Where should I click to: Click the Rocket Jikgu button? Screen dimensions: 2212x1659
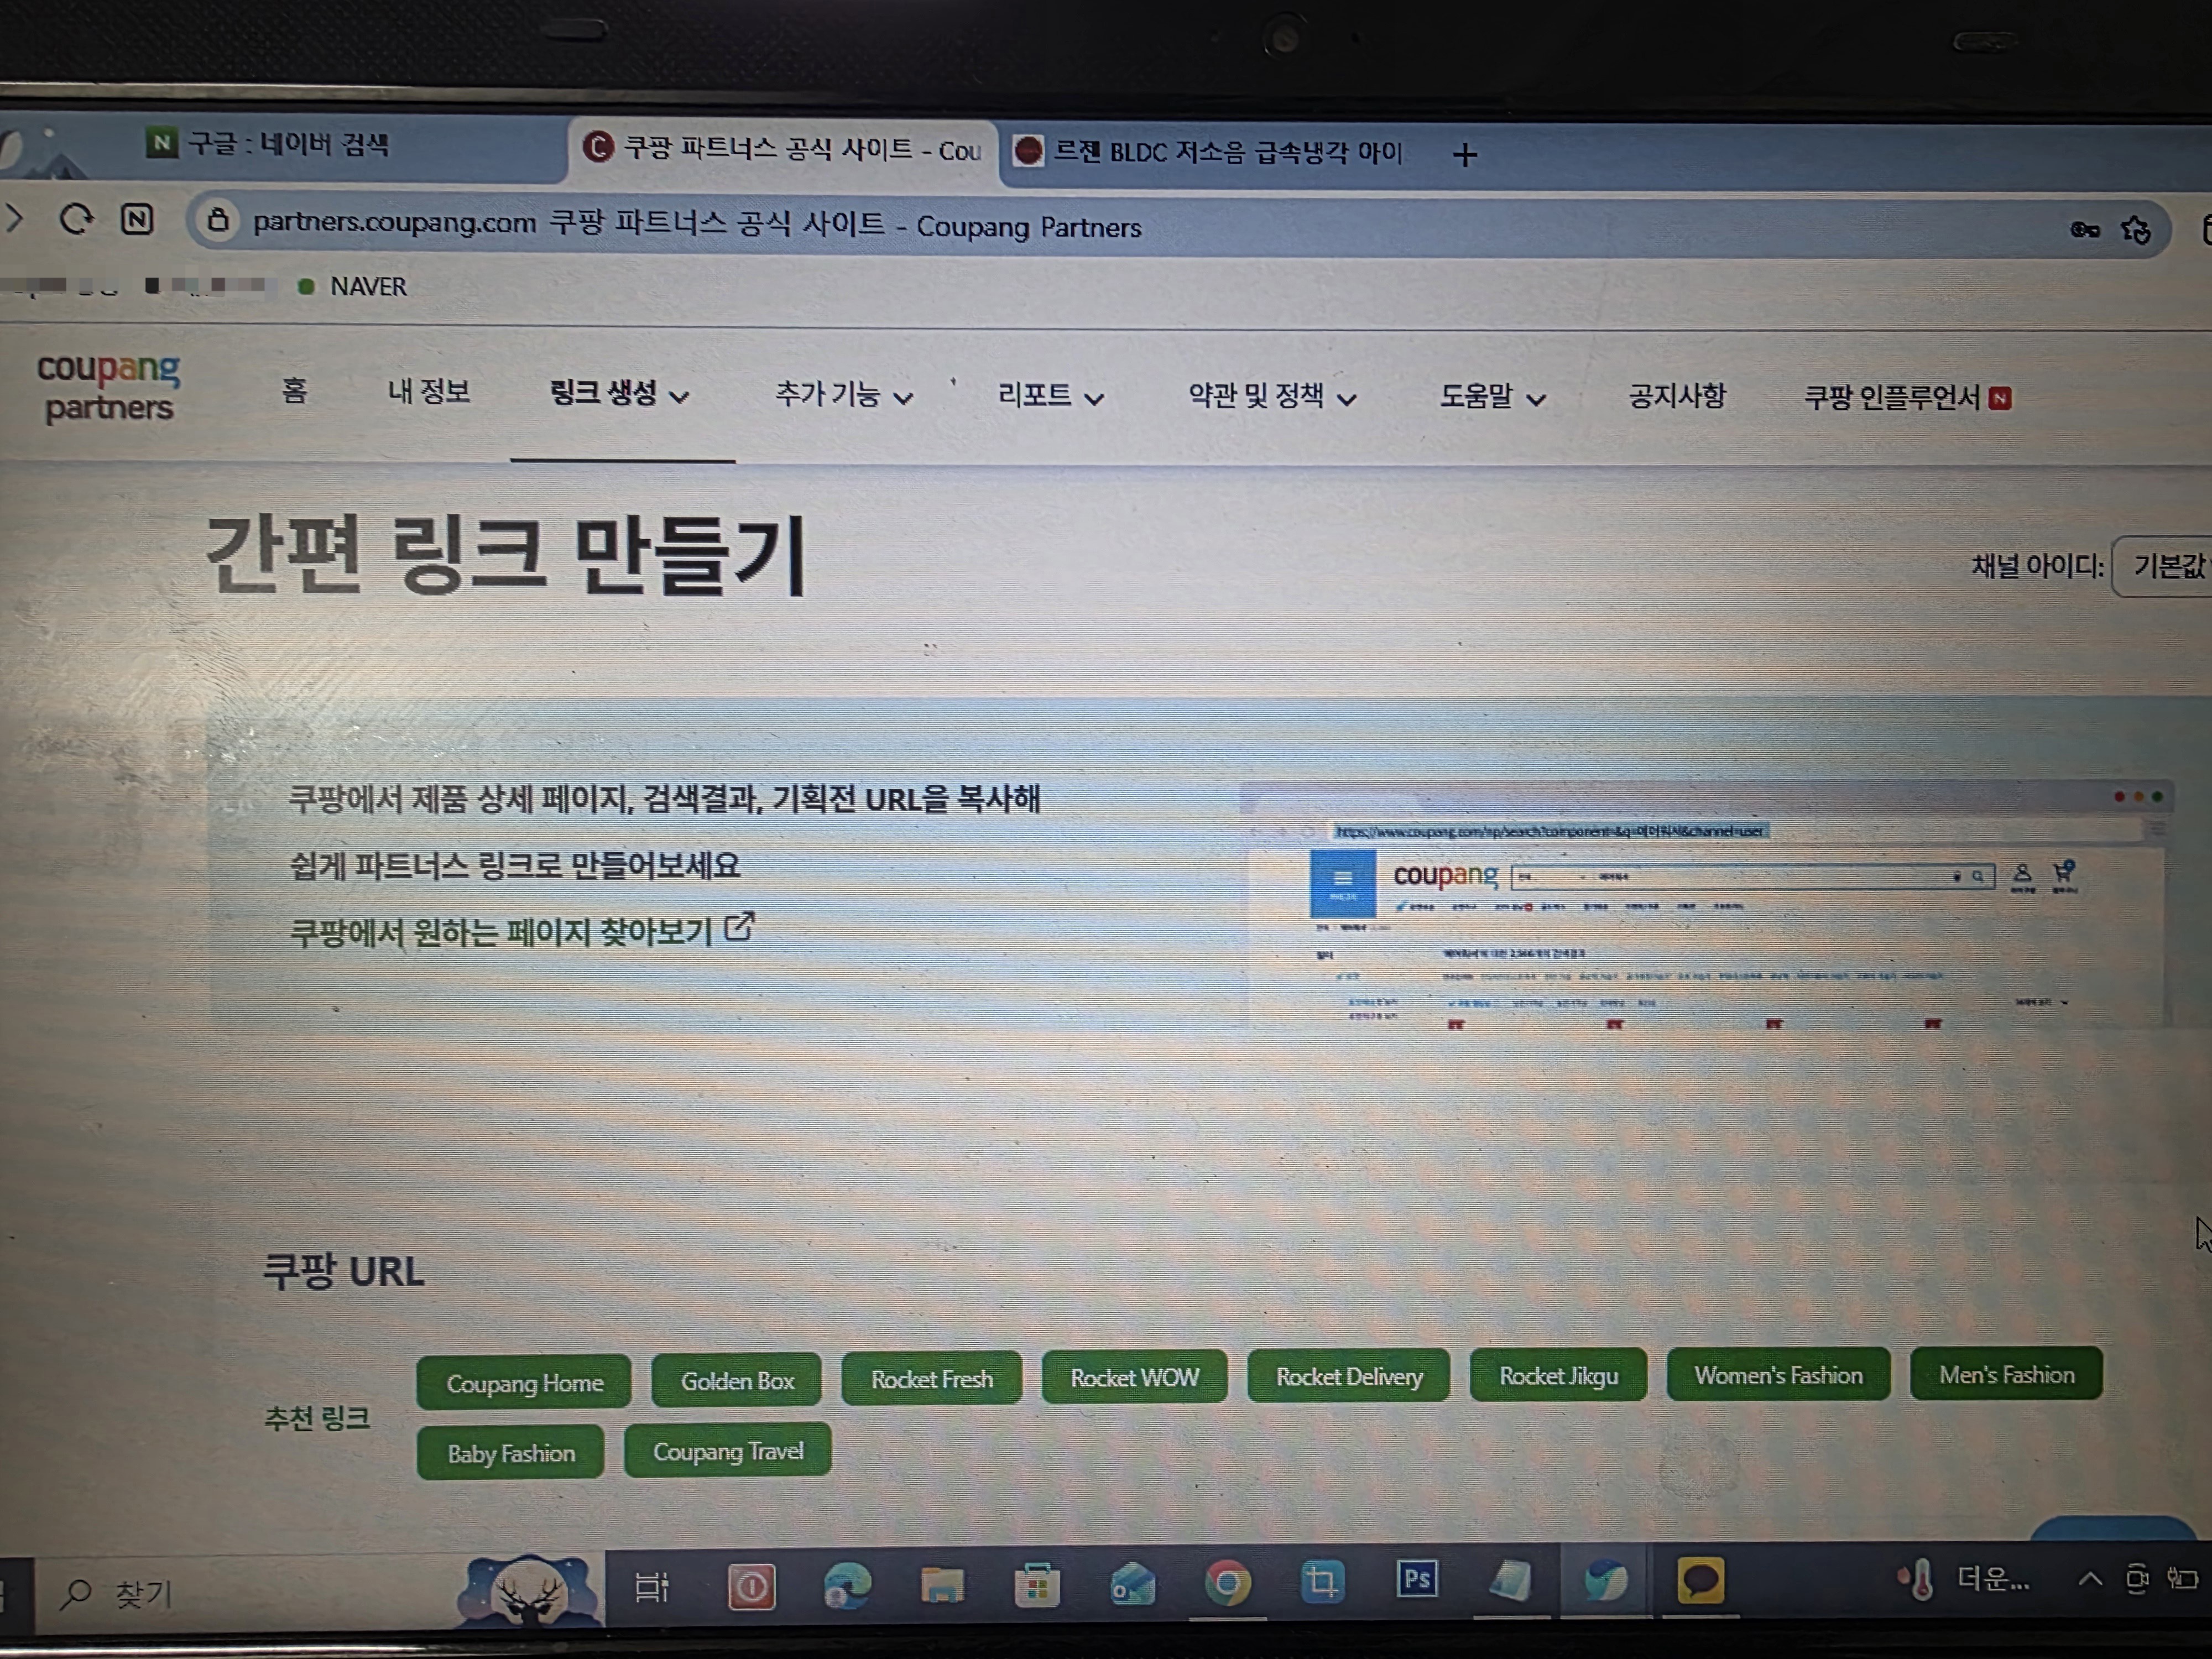(1558, 1376)
